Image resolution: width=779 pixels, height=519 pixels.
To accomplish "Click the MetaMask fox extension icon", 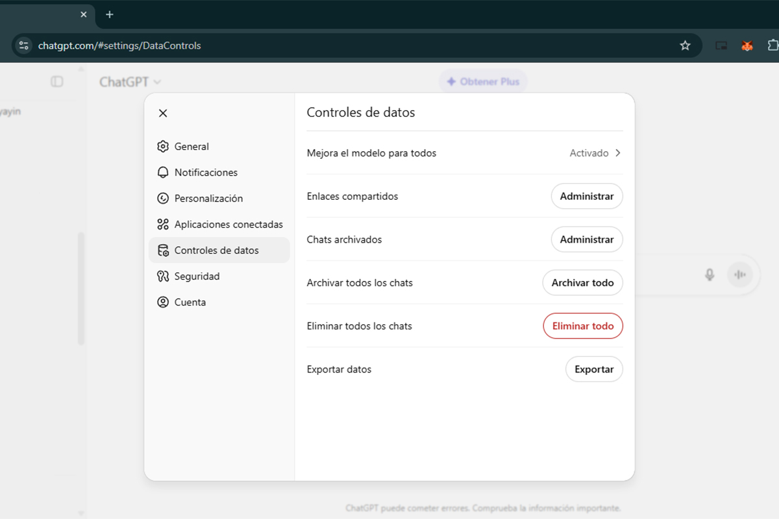I will point(747,45).
